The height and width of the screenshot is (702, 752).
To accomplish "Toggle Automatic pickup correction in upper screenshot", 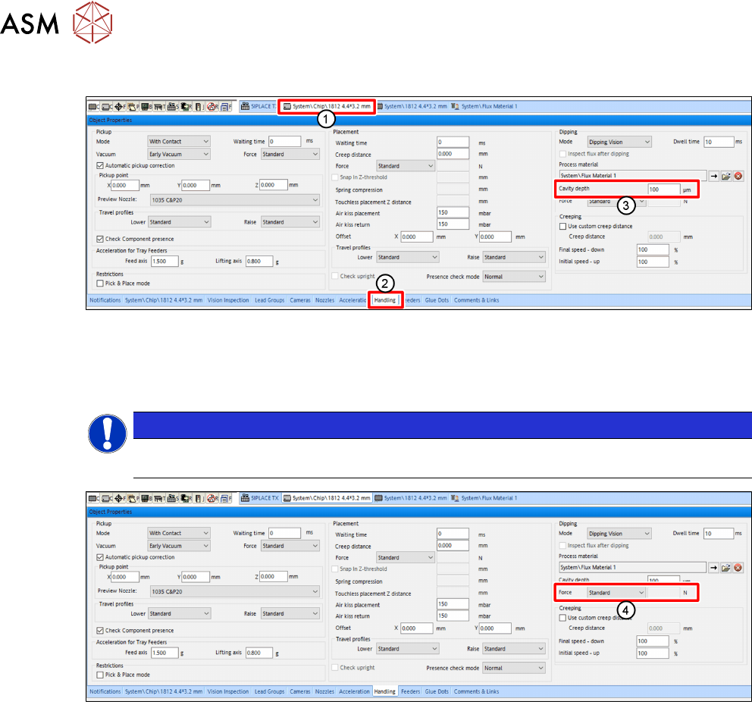I will point(100,165).
